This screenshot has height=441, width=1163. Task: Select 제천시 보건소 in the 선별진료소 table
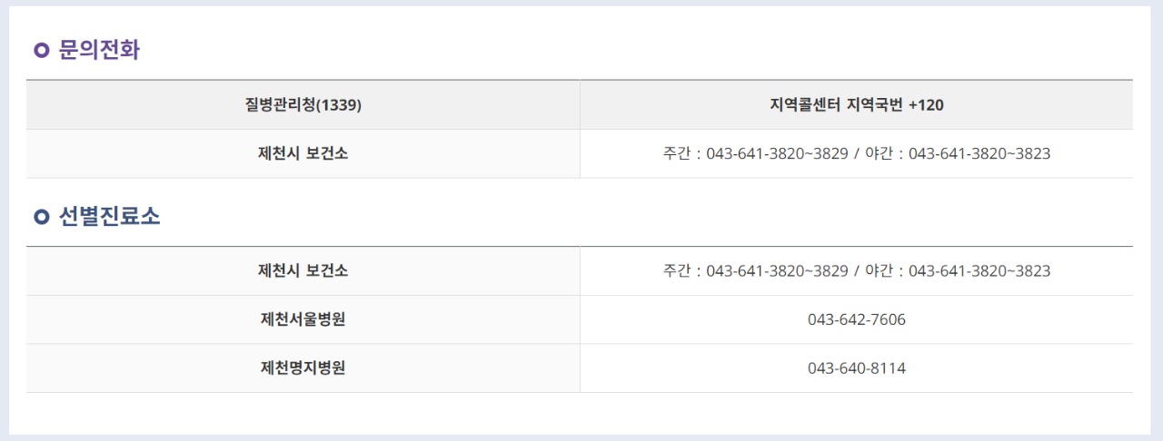click(x=303, y=270)
